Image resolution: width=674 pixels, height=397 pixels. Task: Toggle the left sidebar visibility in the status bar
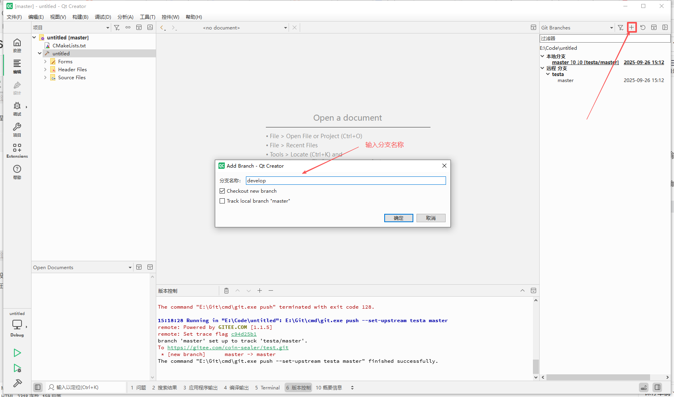(x=38, y=387)
